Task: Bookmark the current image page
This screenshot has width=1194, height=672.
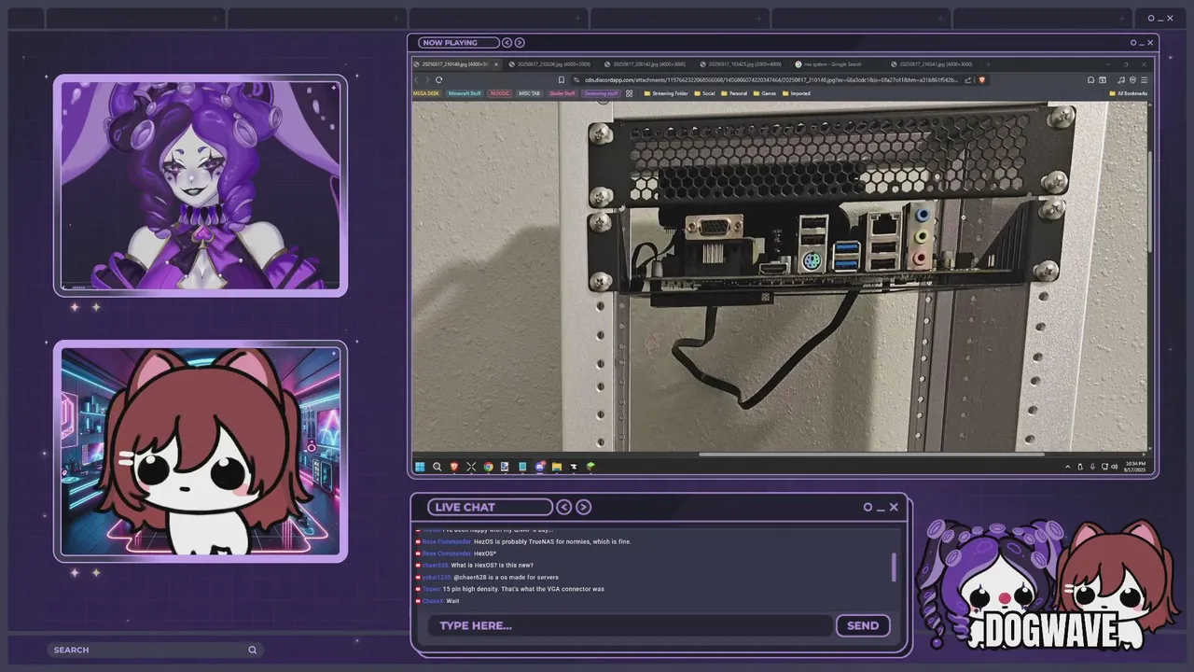Action: 562,80
